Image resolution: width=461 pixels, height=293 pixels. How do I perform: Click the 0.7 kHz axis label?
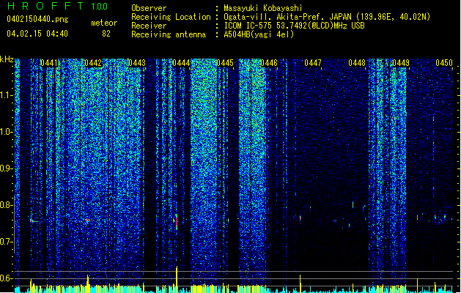click(7, 242)
